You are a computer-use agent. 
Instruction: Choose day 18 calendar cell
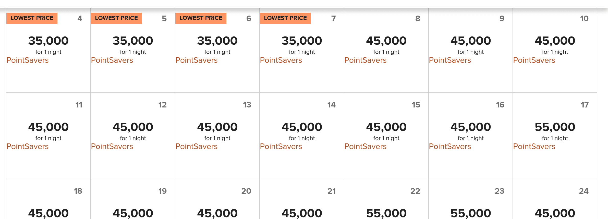pyautogui.click(x=48, y=199)
